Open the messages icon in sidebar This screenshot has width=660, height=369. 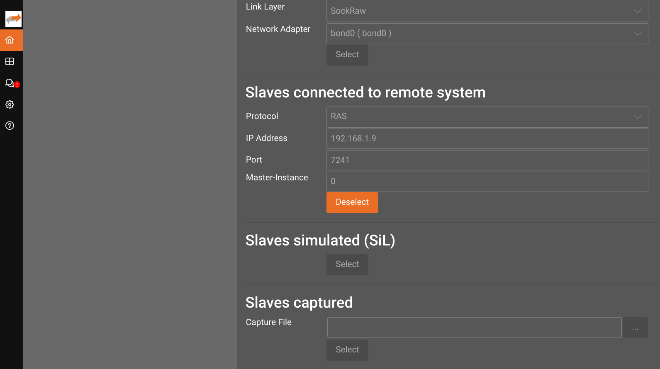10,83
